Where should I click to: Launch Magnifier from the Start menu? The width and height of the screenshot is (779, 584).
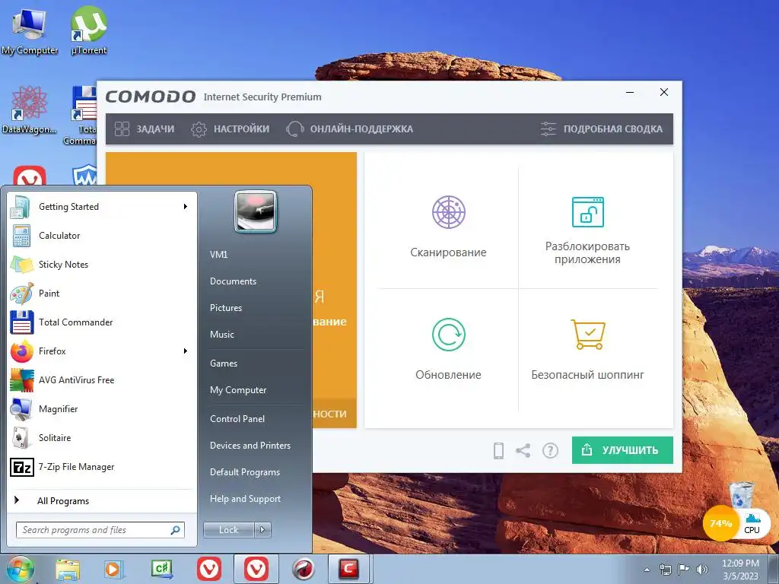pyautogui.click(x=101, y=408)
